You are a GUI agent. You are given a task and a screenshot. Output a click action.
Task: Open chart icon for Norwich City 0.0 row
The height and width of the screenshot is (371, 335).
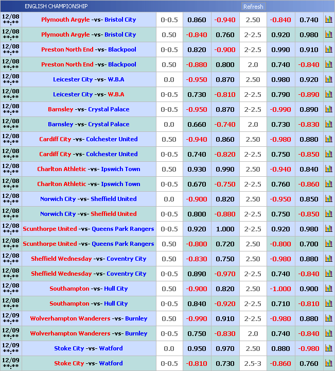coord(329,199)
